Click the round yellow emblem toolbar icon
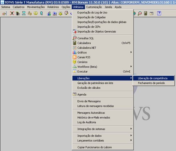This screenshot has height=151, width=176. 36,13
